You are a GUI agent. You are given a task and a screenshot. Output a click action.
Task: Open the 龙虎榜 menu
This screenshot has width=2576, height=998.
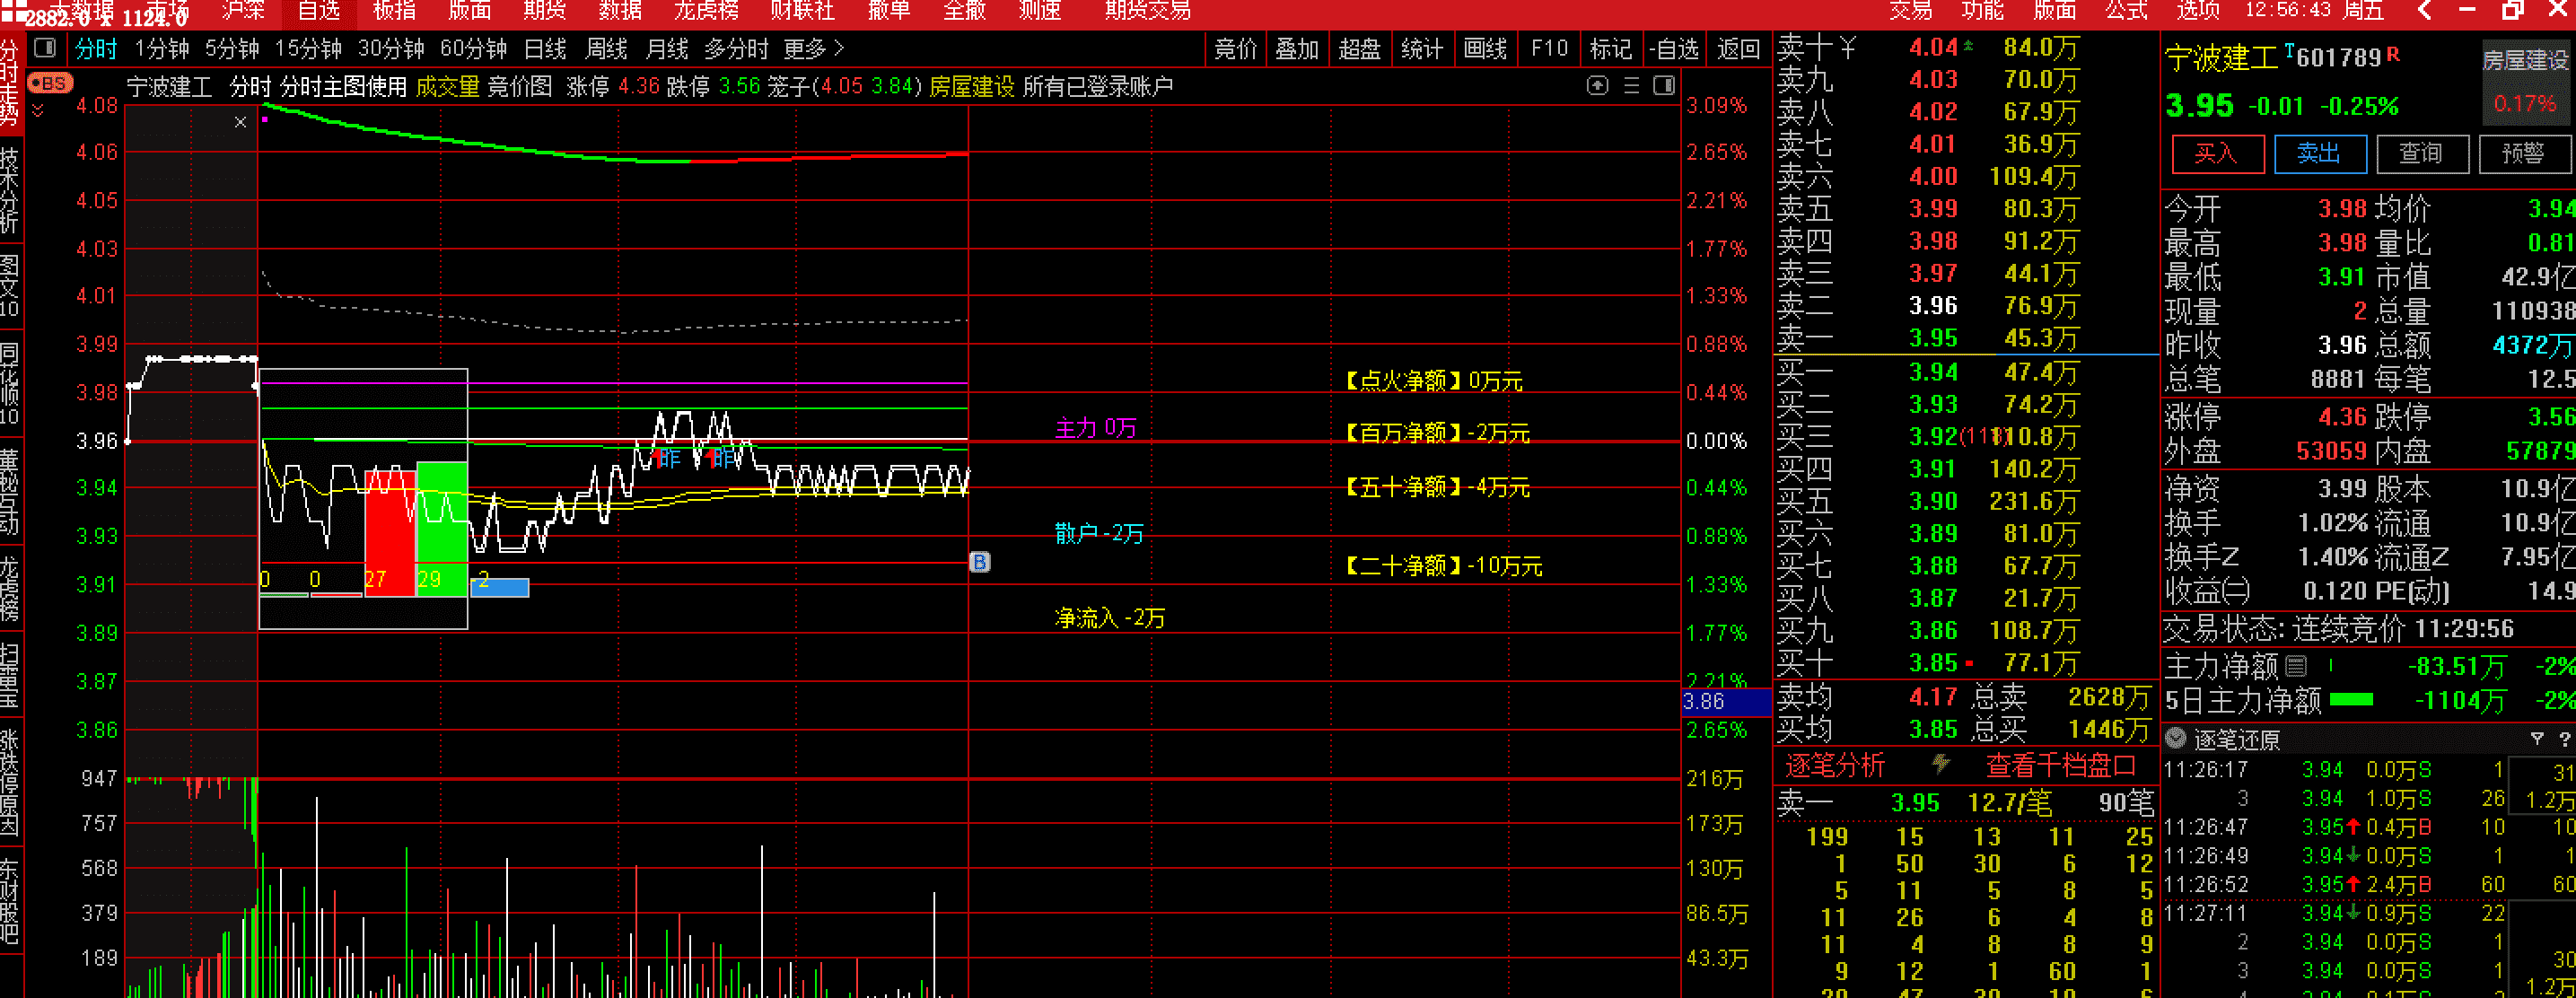(x=706, y=11)
